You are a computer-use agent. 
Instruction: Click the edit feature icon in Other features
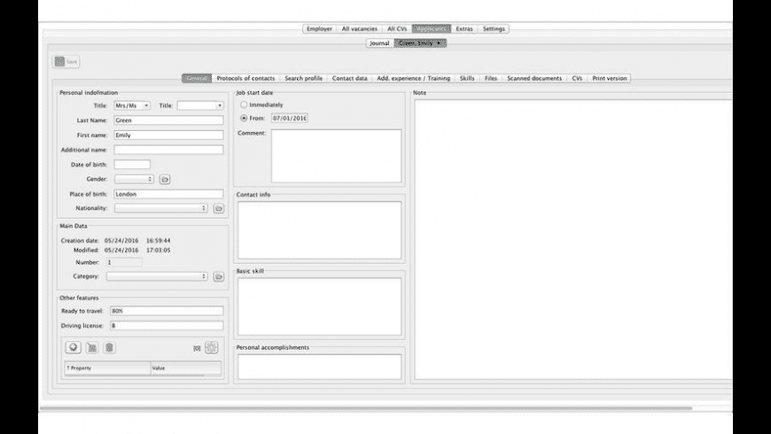(x=92, y=347)
